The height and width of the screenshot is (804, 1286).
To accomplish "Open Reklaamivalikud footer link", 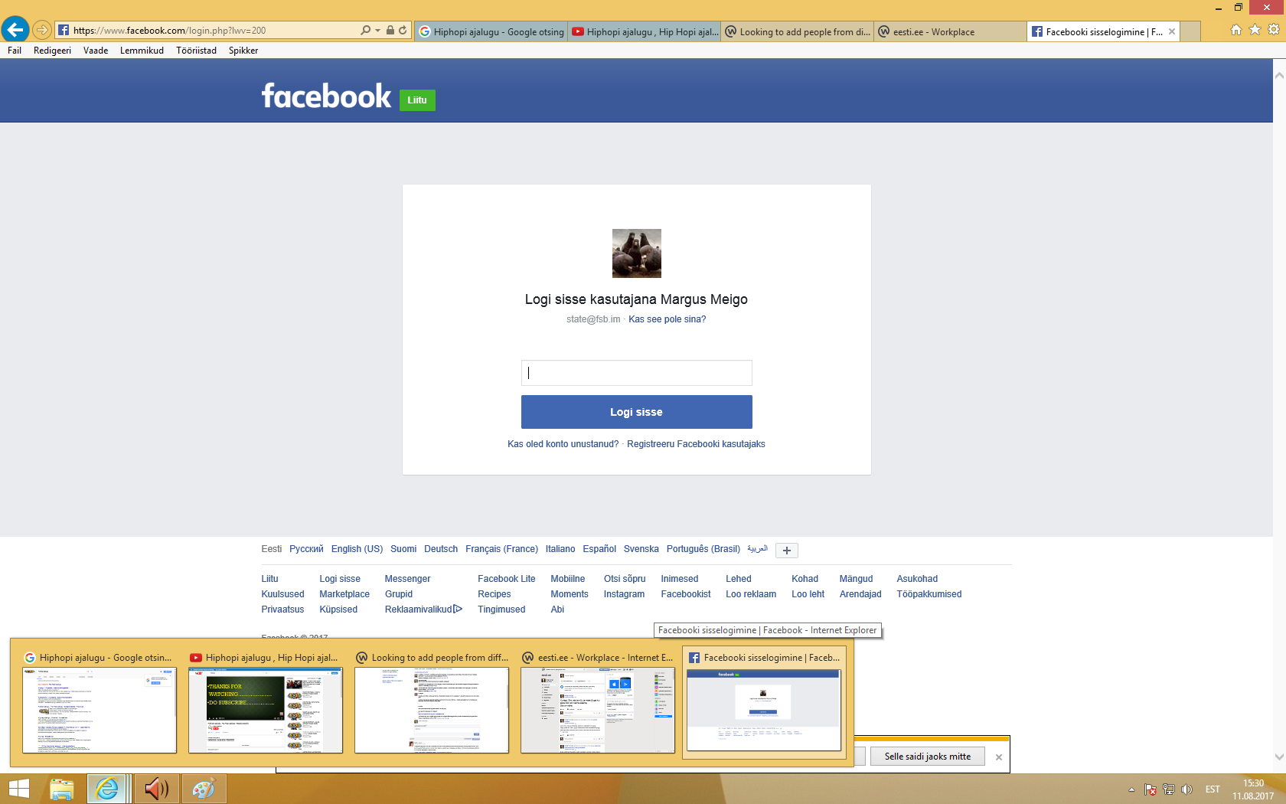I will (423, 610).
